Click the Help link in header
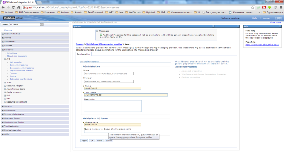Screen dimensions: 284x152 coord(255,18)
